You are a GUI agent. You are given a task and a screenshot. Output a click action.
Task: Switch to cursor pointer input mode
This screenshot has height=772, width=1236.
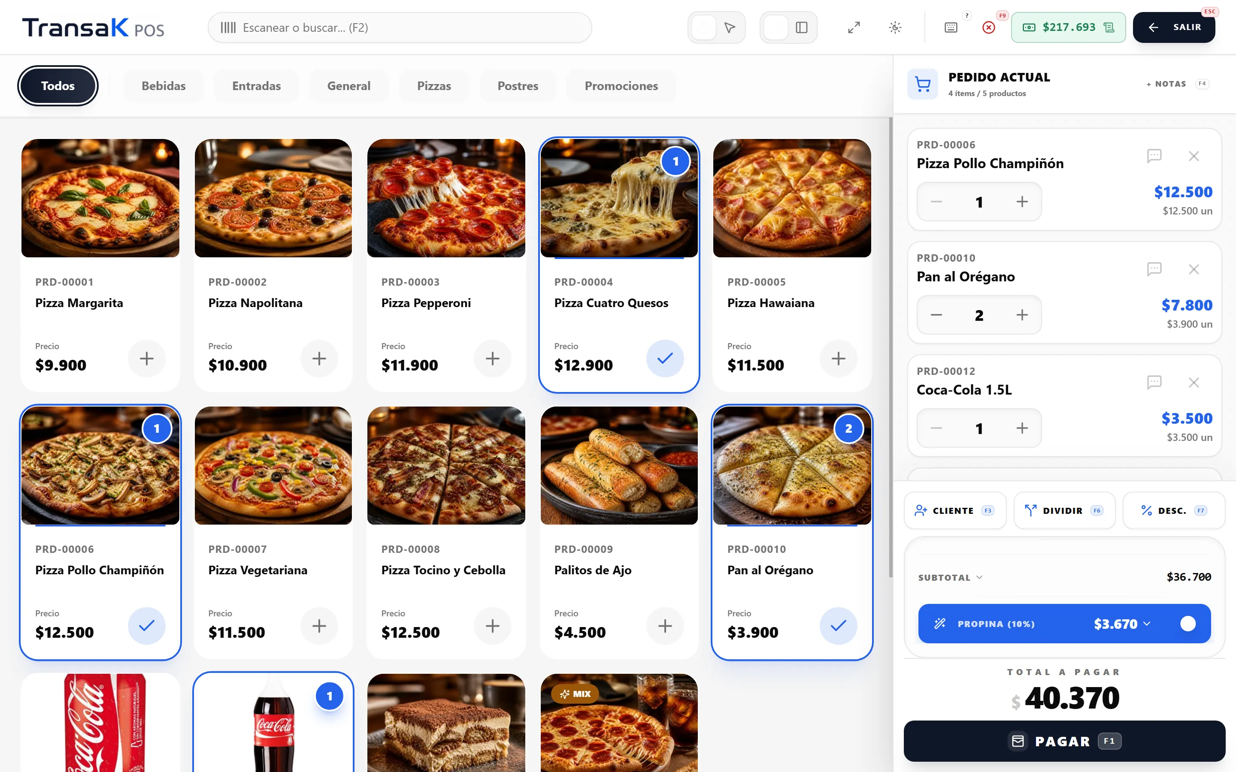[730, 27]
